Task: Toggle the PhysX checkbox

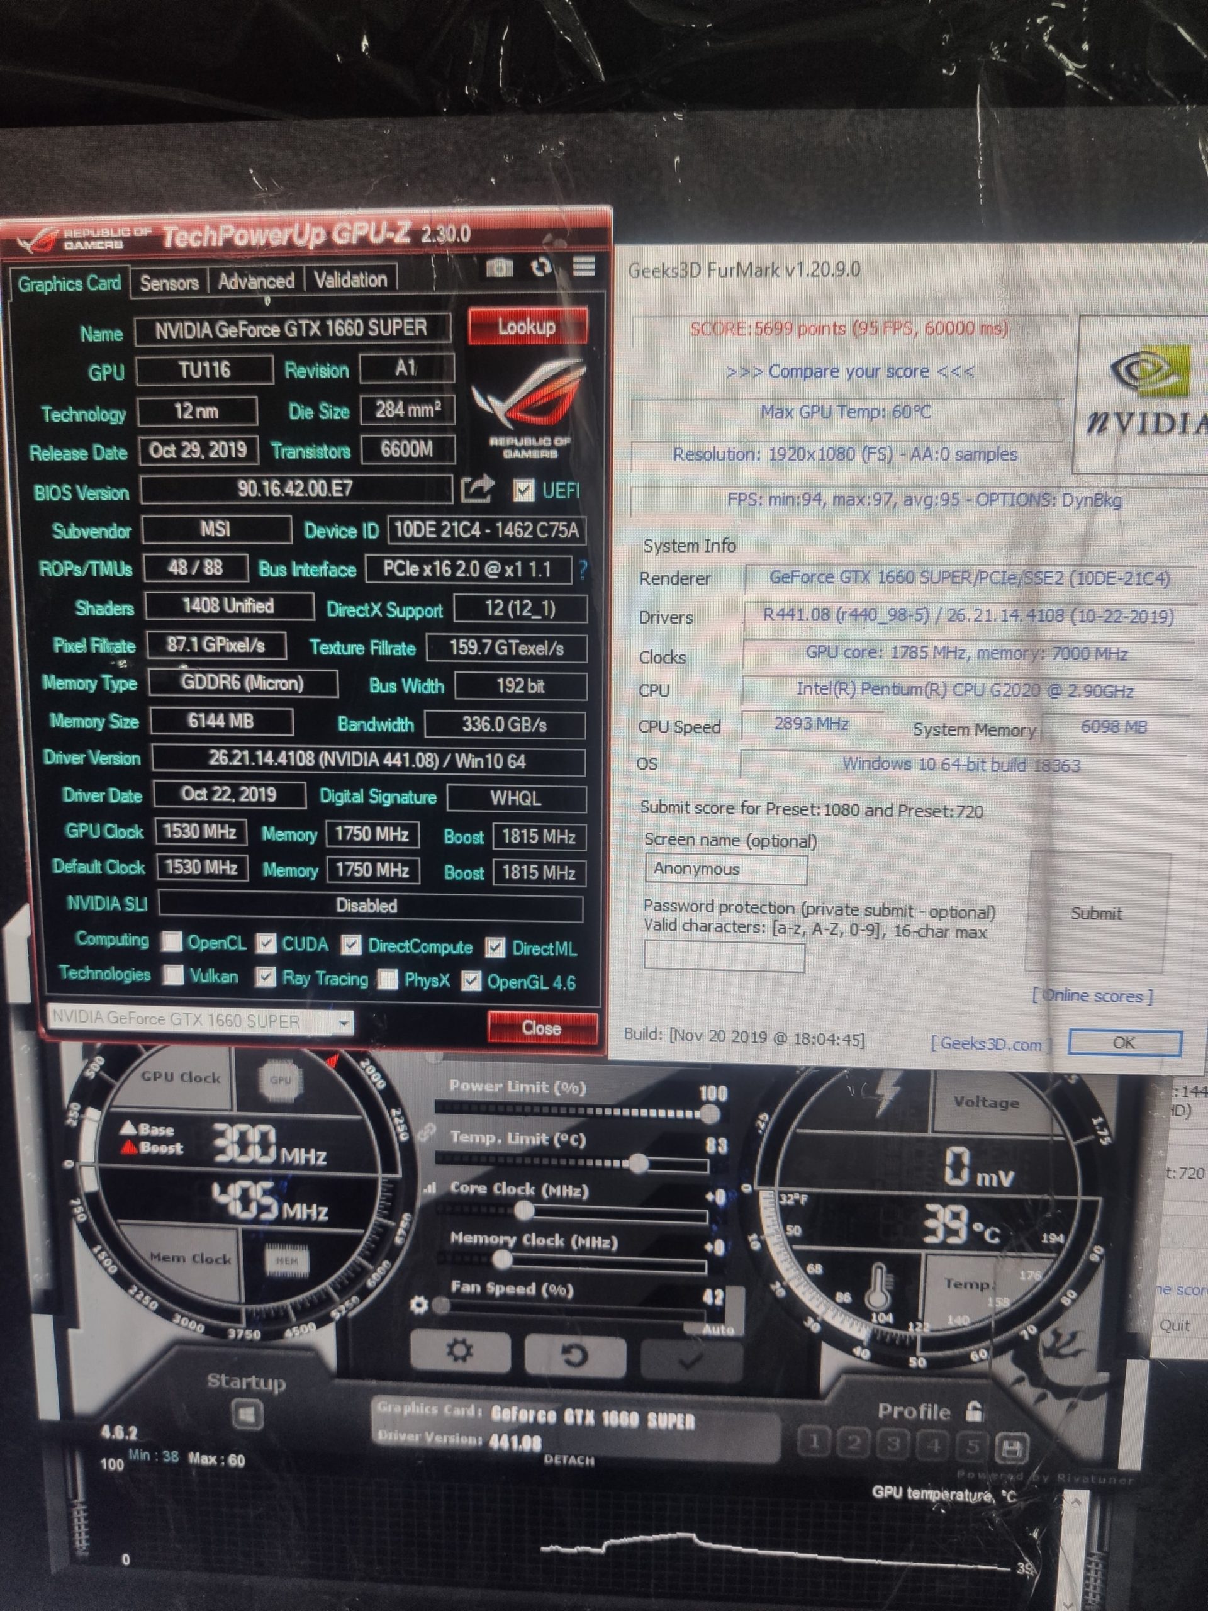Action: click(388, 979)
